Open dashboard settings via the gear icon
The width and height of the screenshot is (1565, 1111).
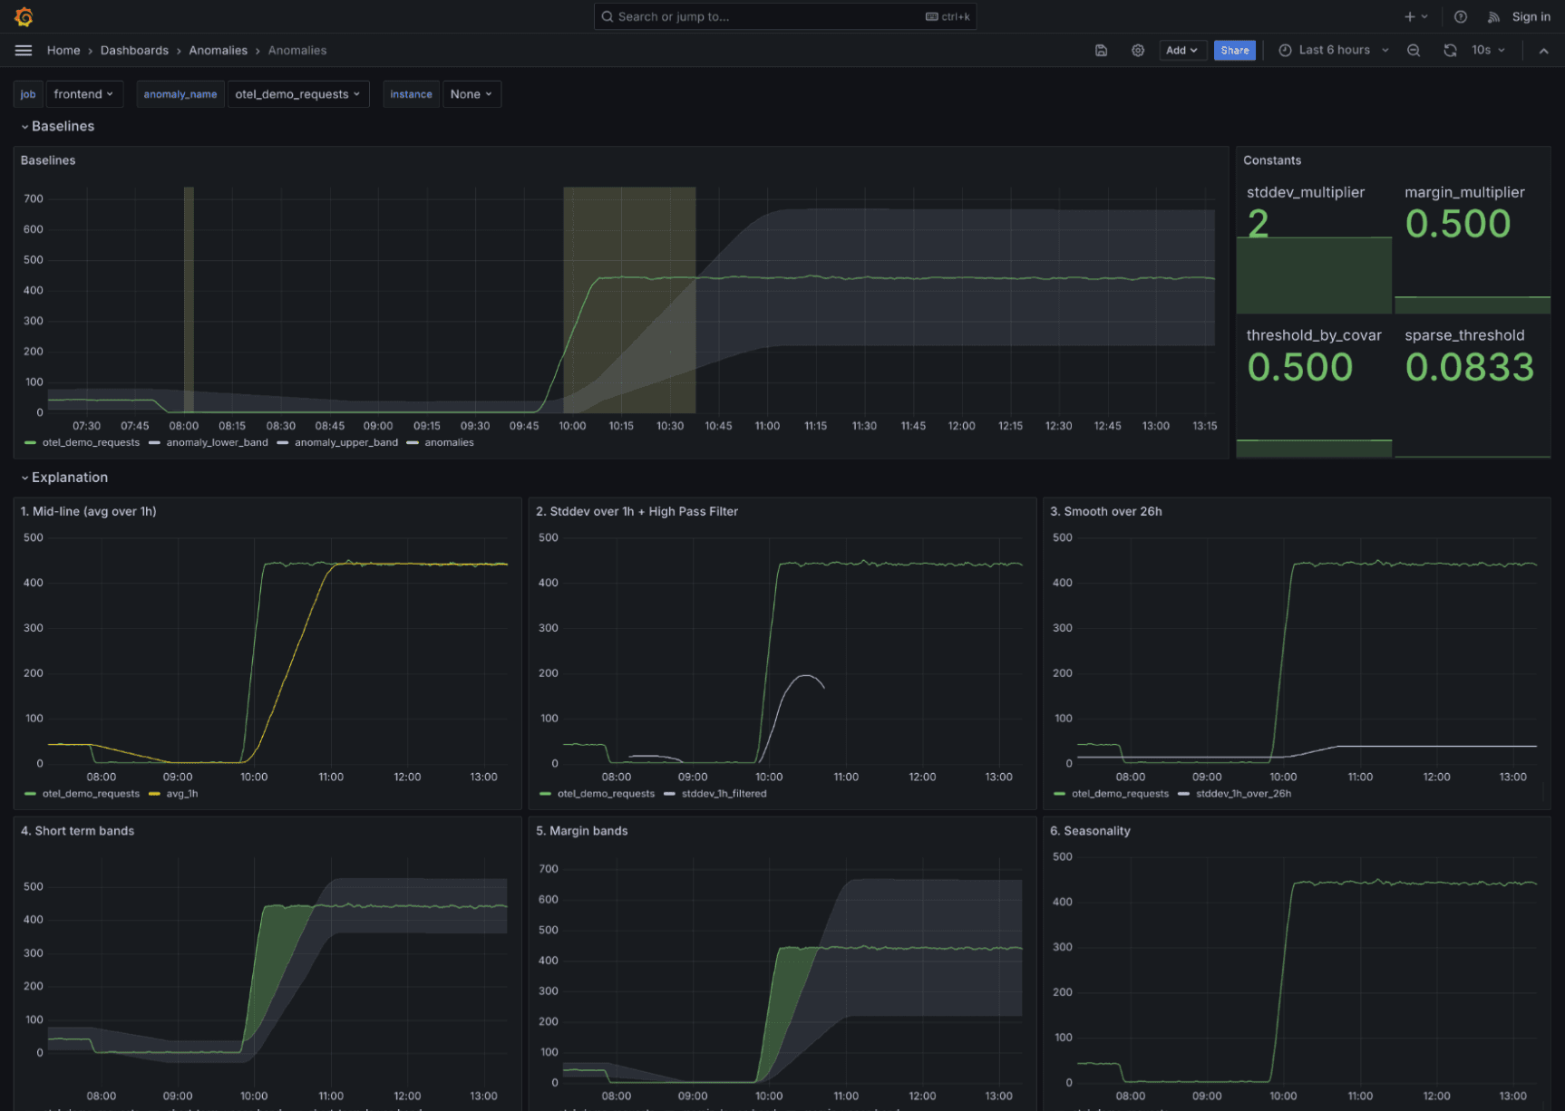(1138, 50)
